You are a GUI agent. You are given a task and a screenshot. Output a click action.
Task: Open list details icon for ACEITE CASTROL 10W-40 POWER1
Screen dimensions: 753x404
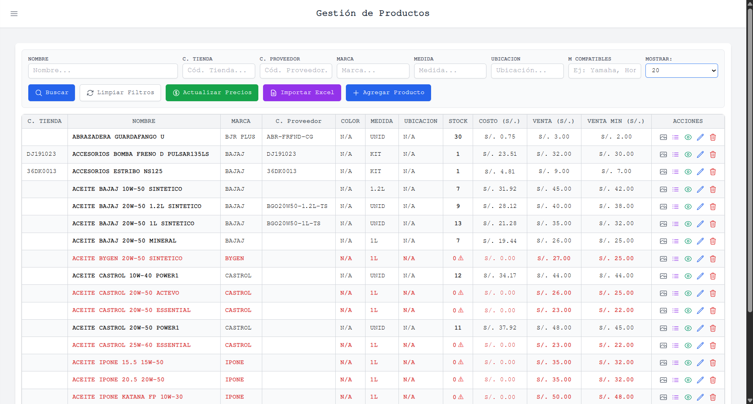[x=675, y=276]
